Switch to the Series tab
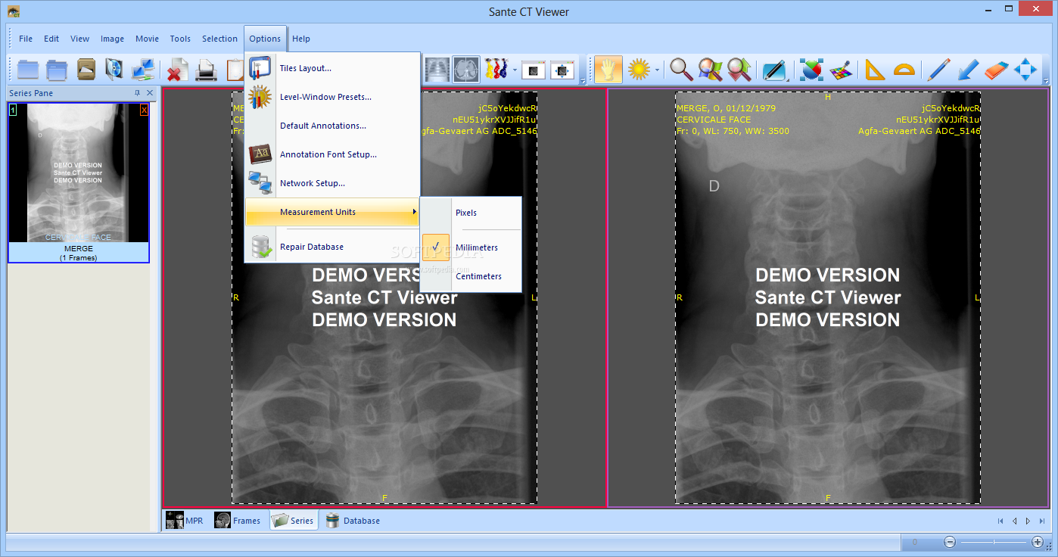Screen dimensions: 1058x557 pyautogui.click(x=293, y=521)
